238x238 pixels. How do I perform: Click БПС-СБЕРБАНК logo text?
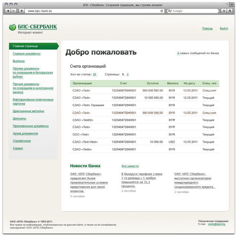click(x=37, y=27)
